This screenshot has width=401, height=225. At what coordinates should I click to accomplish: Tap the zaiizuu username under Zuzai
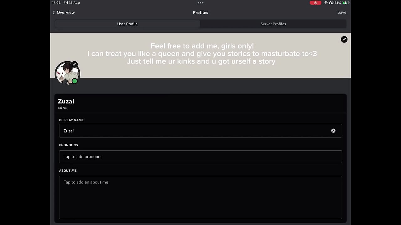pos(63,108)
